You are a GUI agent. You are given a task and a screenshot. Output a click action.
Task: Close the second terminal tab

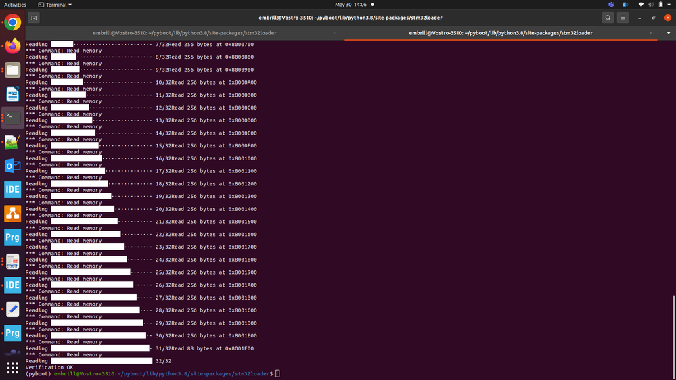tap(650, 33)
